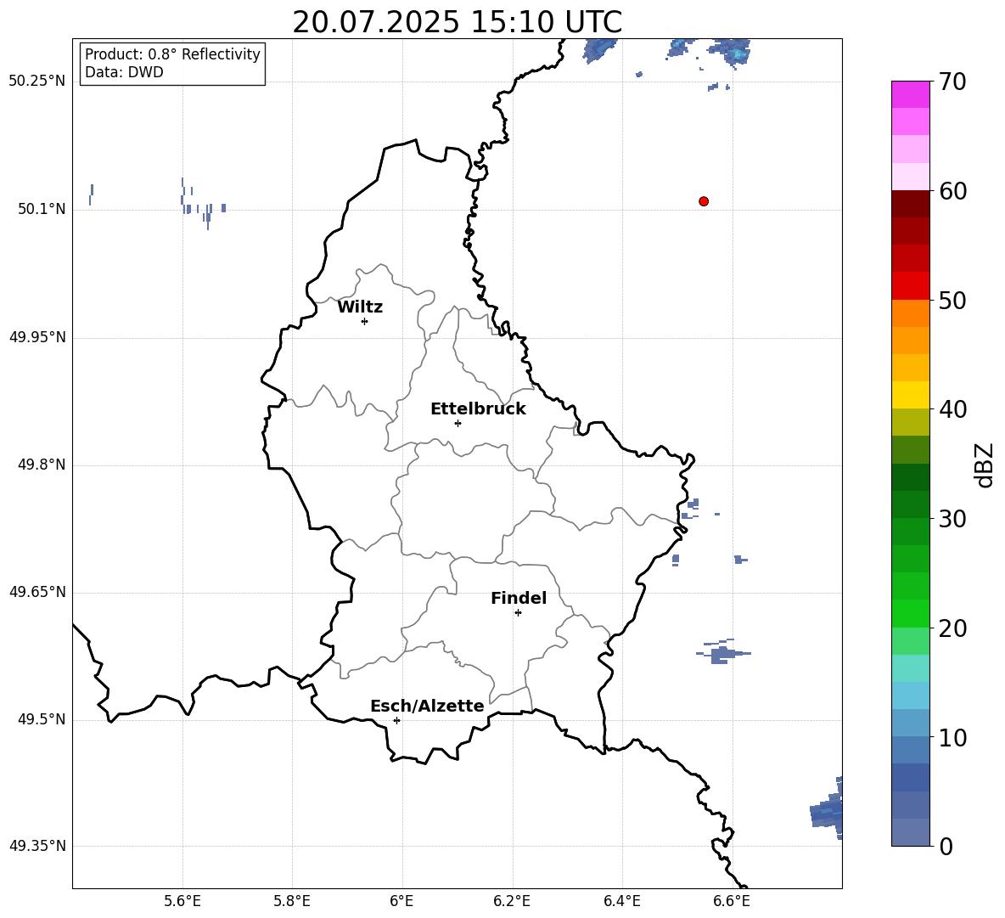Click the 20 value on the colorbar
Image resolution: width=1005 pixels, height=918 pixels.
tap(952, 628)
